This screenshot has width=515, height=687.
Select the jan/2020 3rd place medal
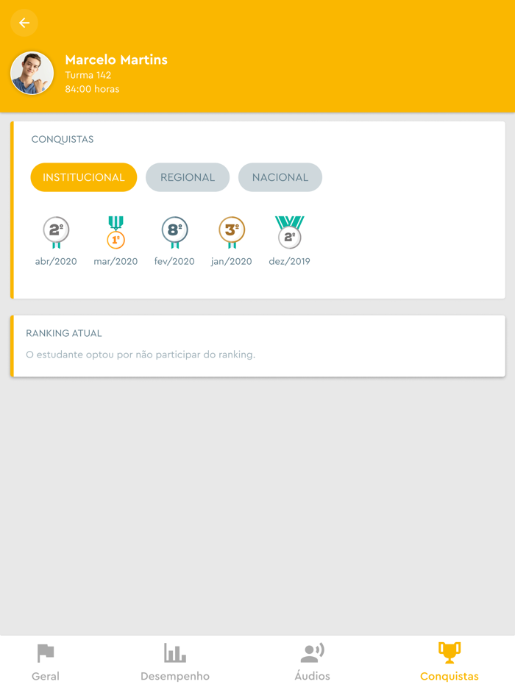pyautogui.click(x=232, y=232)
